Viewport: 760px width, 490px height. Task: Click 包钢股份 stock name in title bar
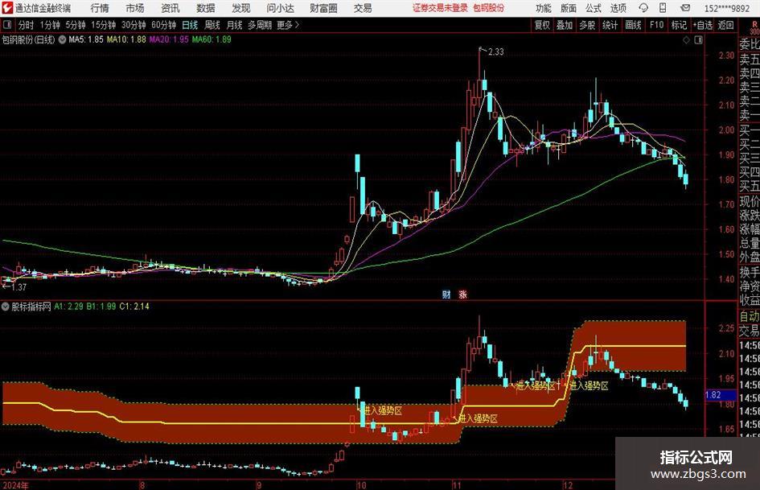489,8
